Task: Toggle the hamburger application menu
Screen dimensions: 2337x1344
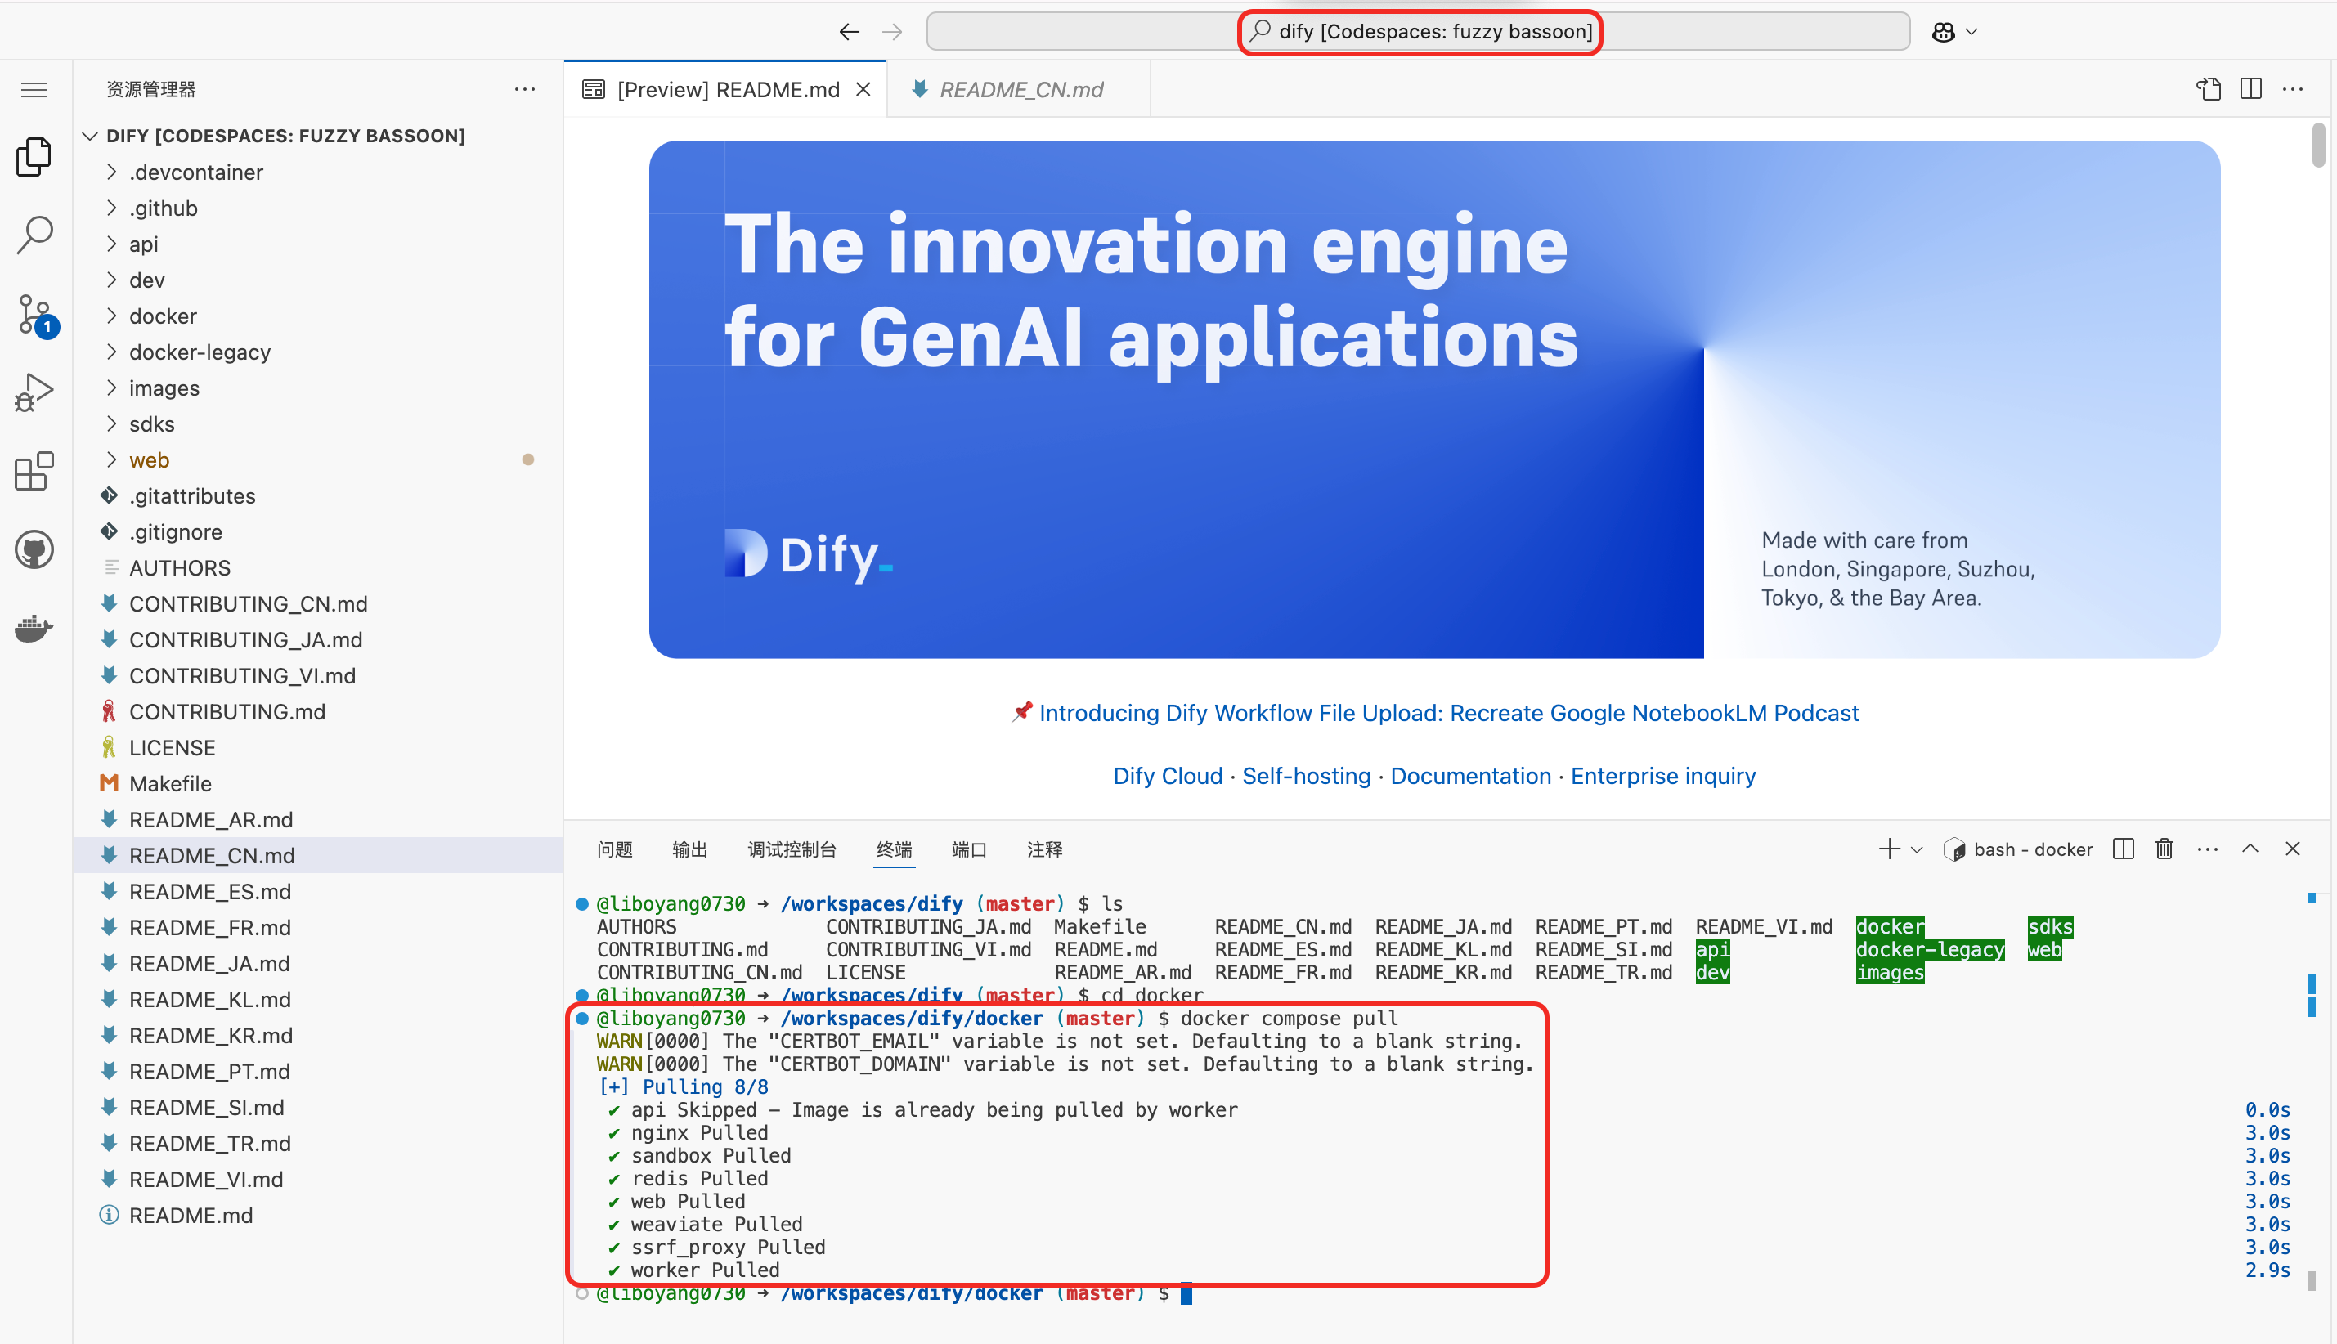Action: point(35,90)
